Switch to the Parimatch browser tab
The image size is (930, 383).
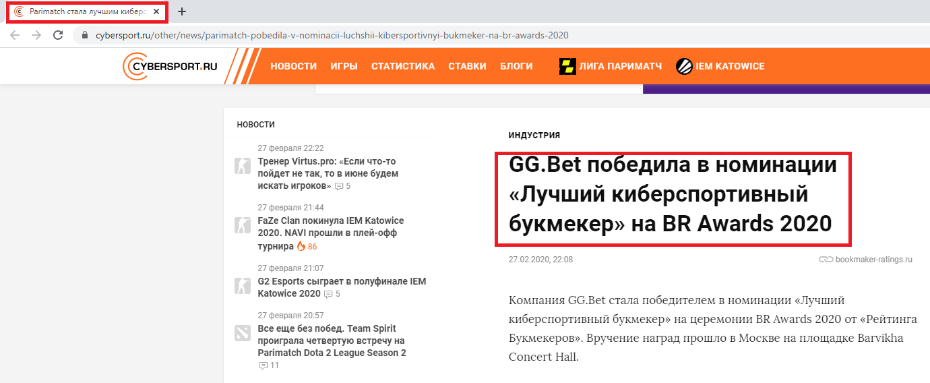pyautogui.click(x=88, y=11)
